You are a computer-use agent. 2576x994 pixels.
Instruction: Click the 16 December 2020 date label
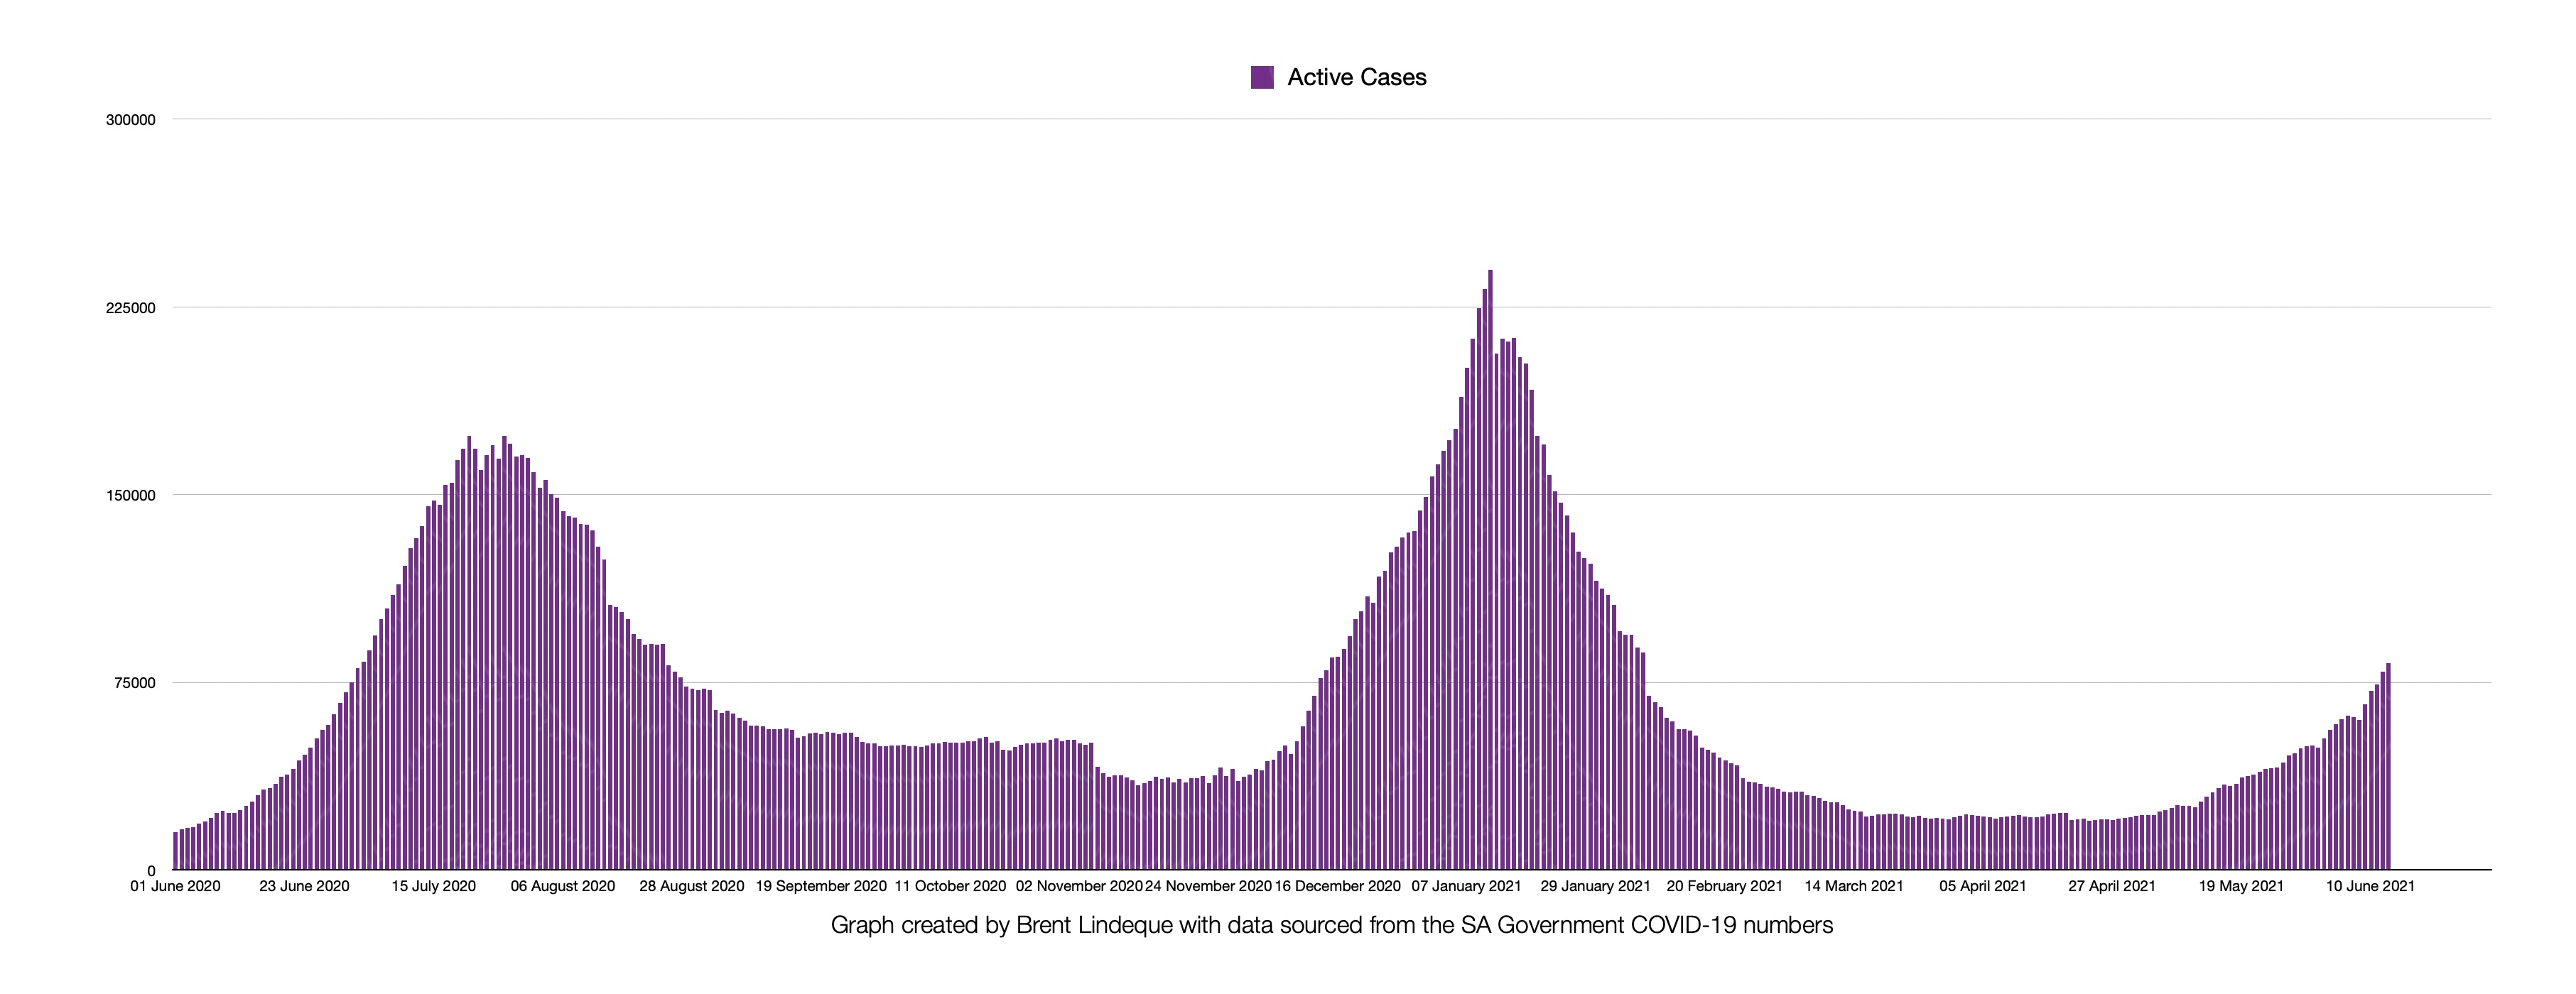point(1338,886)
